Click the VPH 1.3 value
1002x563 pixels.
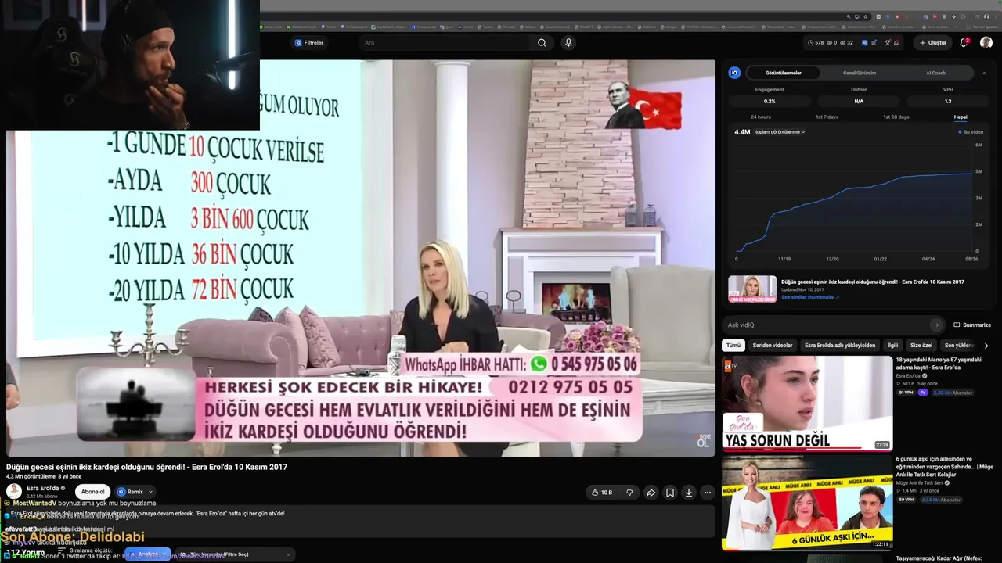[x=948, y=102]
